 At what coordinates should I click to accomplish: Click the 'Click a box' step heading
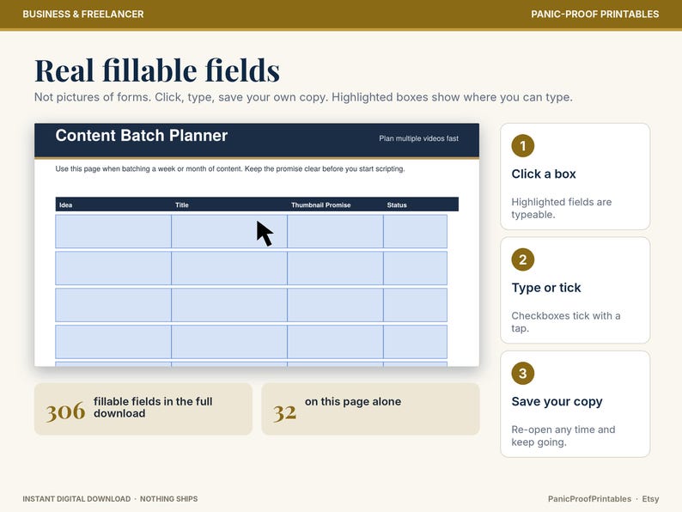[x=544, y=174]
